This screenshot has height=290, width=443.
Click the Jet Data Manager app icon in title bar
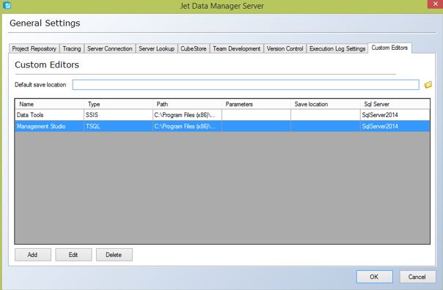tap(7, 5)
